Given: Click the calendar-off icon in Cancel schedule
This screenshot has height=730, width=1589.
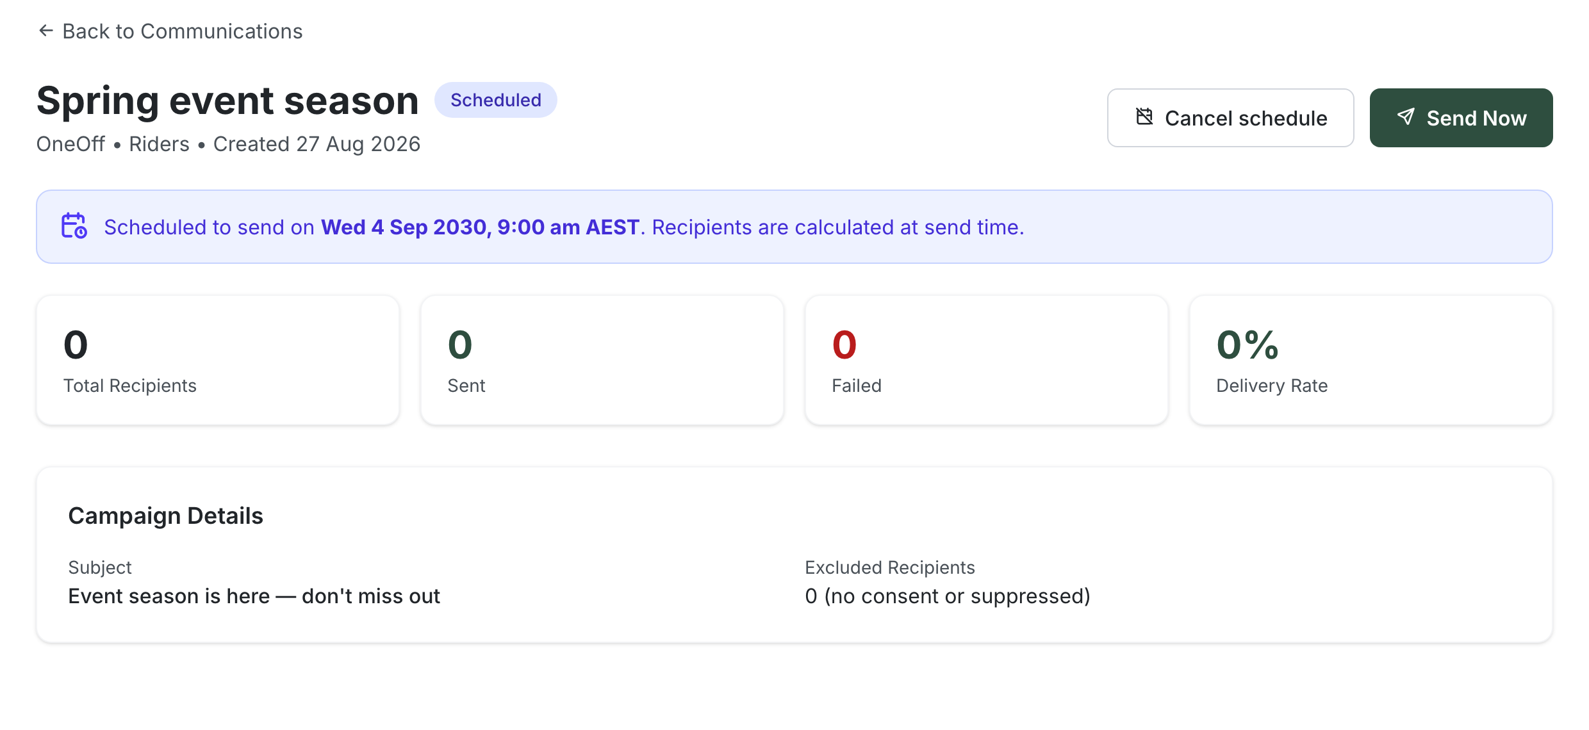Looking at the screenshot, I should click(1144, 117).
